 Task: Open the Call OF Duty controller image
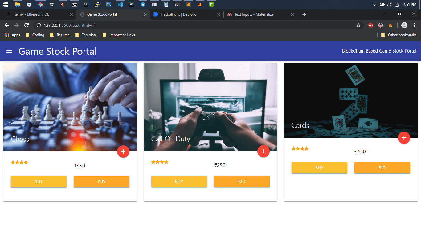click(211, 107)
